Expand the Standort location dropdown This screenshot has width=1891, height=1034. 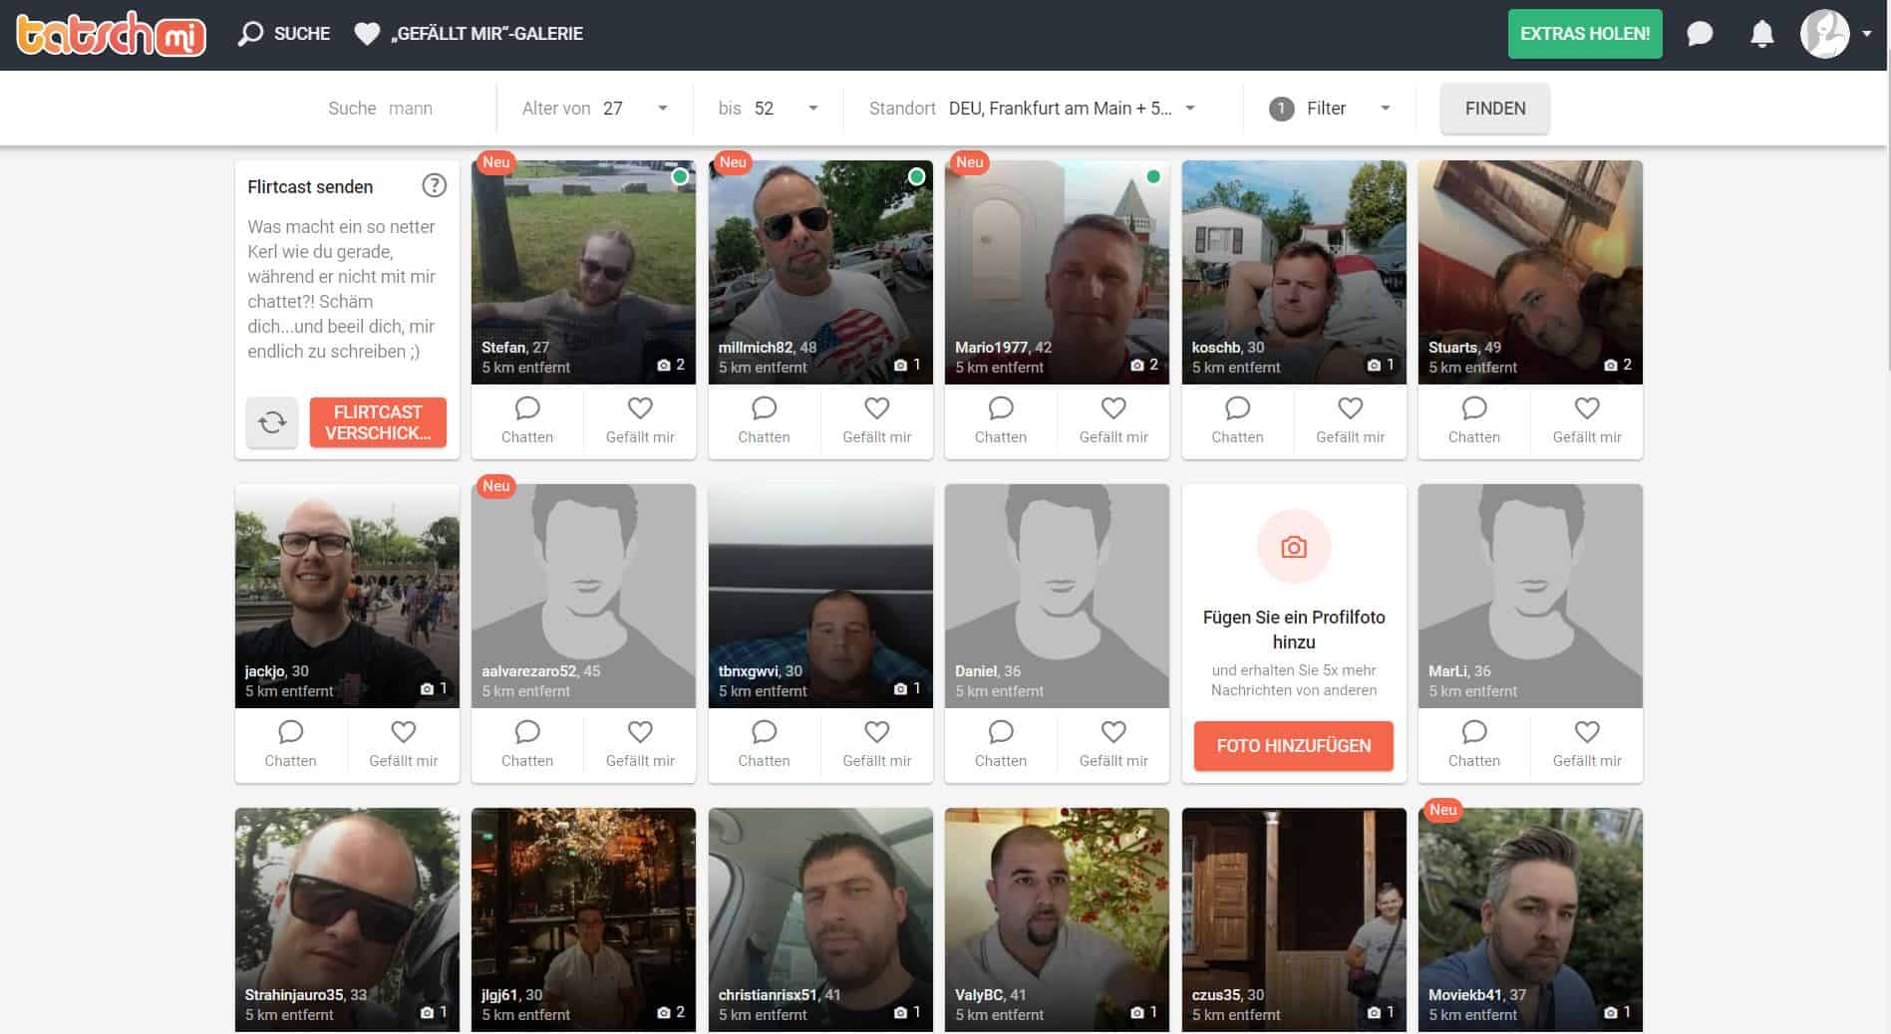[1033, 109]
